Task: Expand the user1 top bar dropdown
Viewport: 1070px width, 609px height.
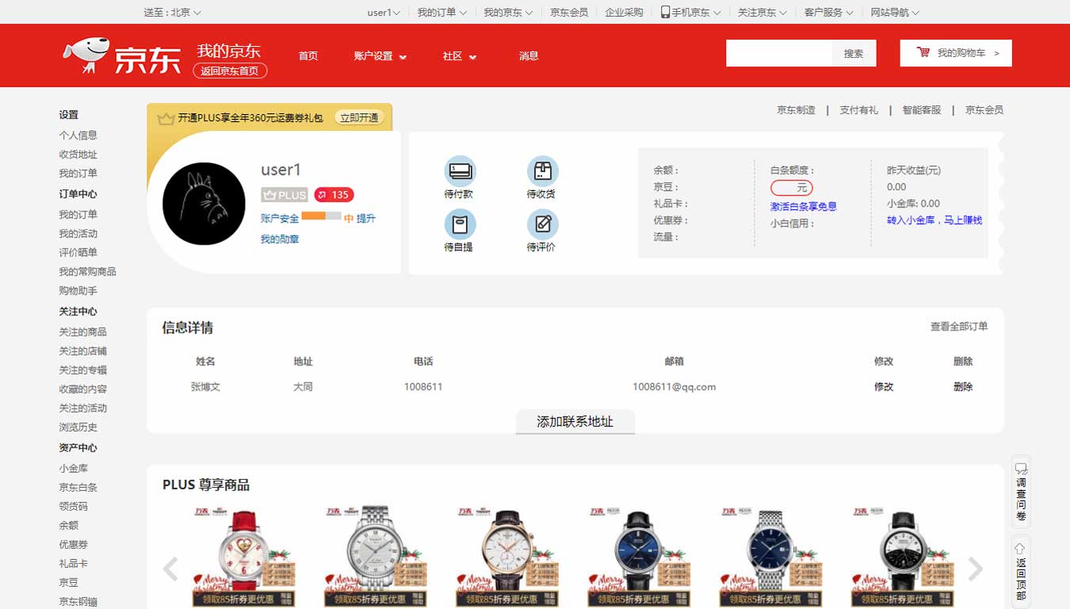Action: (384, 13)
